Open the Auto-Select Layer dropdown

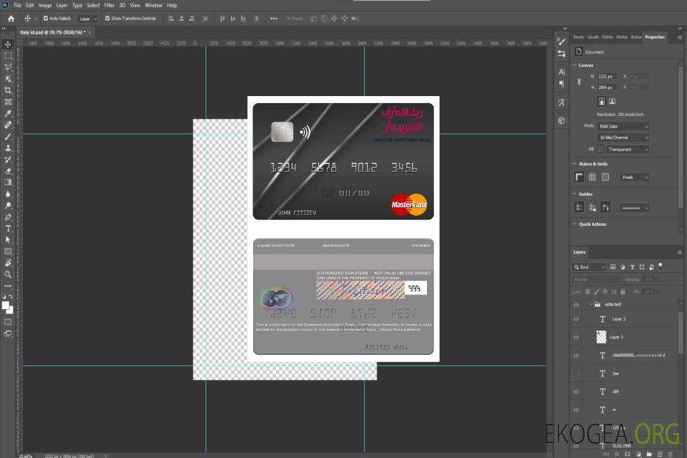pos(88,19)
